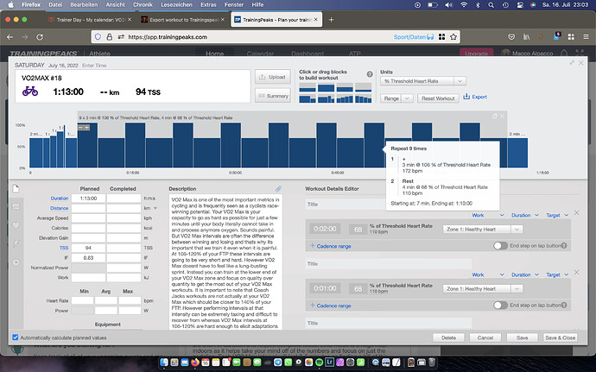
Task: Export the workout file
Action: tap(475, 97)
